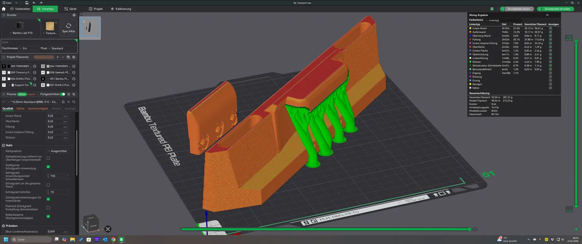Viewport: 582px width, 244px height.
Task: Open the Durchmesser 0.4 nozzle dropdown
Action: tap(29, 48)
